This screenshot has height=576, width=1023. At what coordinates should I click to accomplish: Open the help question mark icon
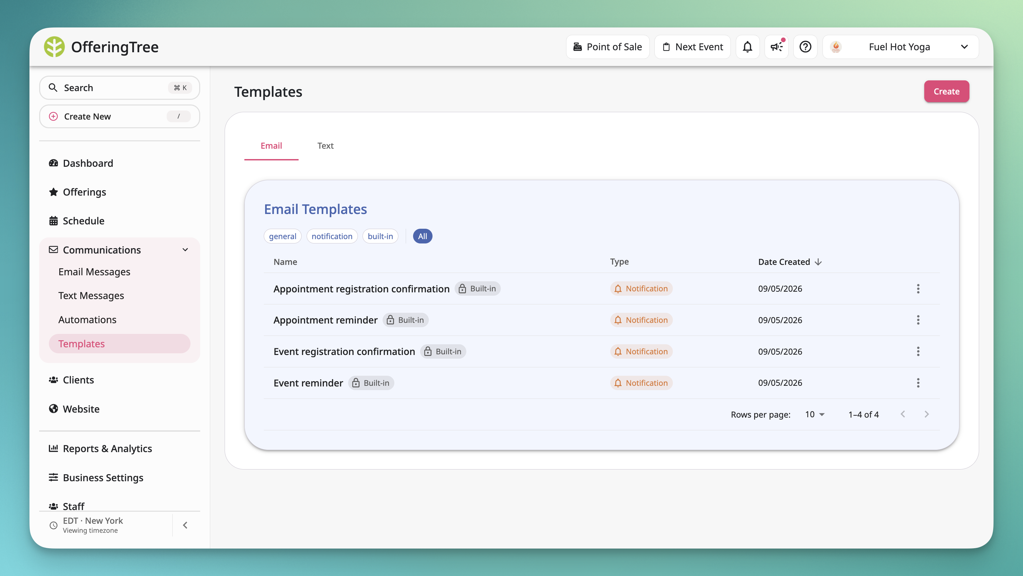(x=805, y=47)
